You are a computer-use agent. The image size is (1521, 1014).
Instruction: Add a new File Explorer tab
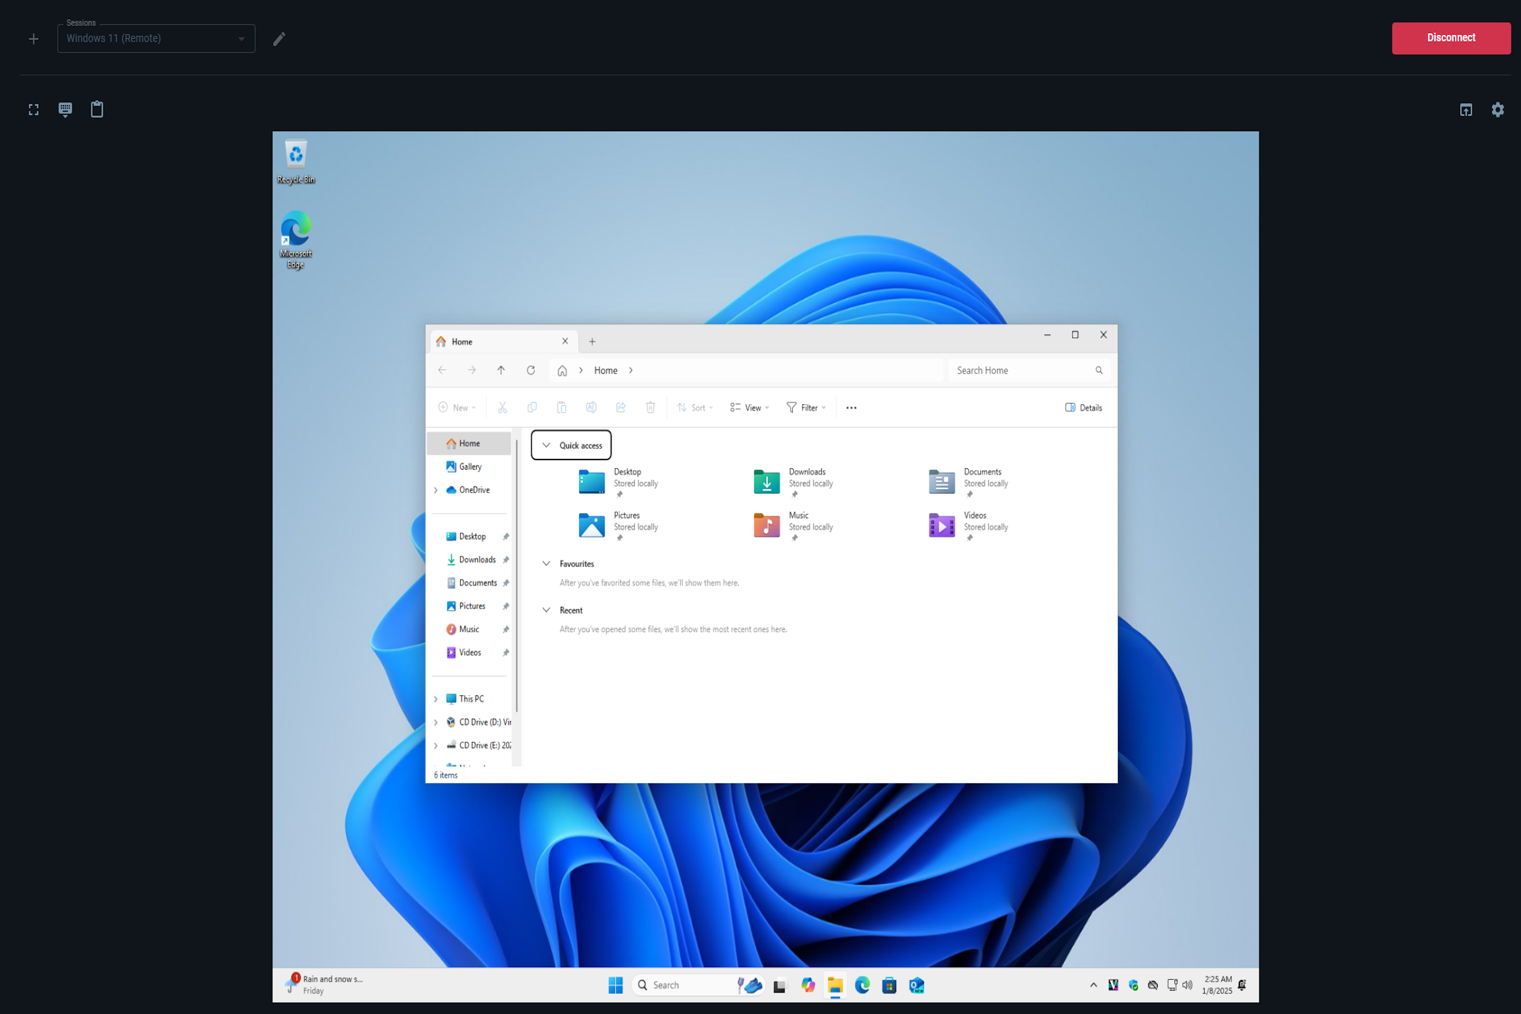(x=592, y=342)
